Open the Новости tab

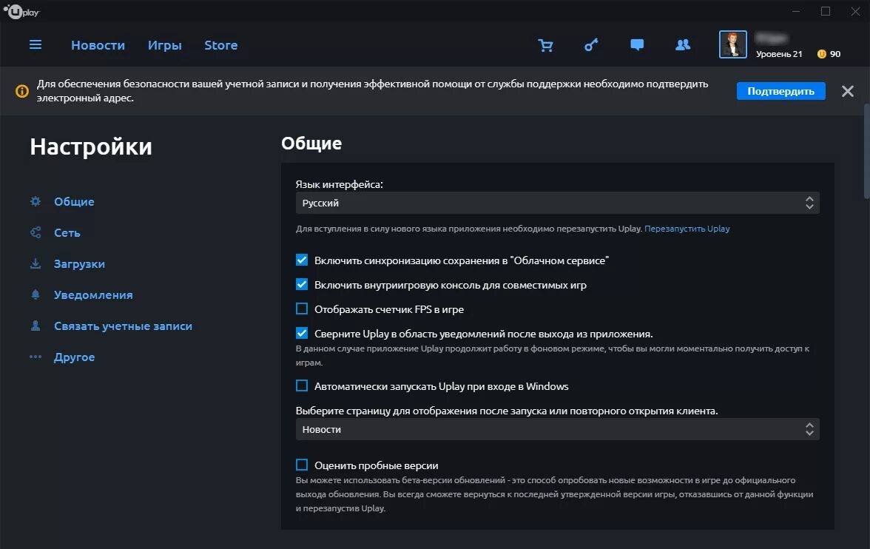(98, 45)
